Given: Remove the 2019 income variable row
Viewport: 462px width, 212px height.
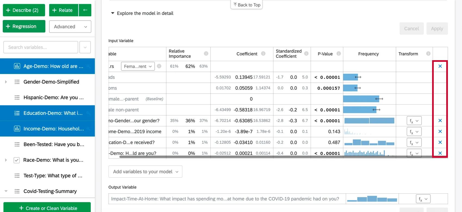Looking at the screenshot, I should click(440, 131).
